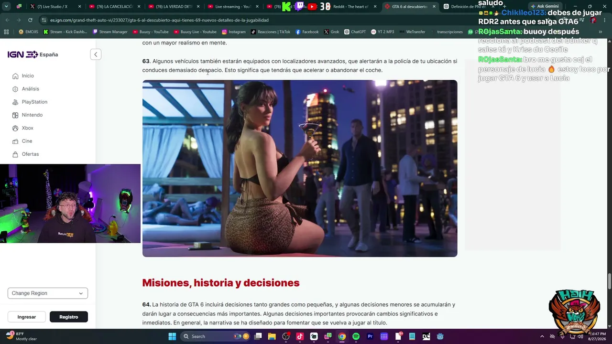Open the Stream Manager bookmark
The height and width of the screenshot is (344, 612).
pos(110,32)
